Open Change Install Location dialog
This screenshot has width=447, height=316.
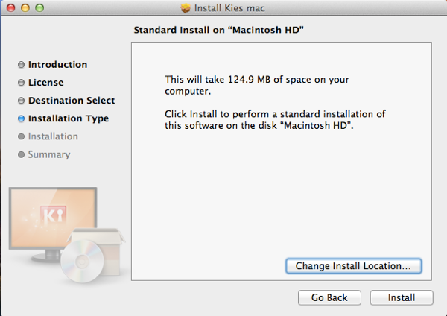[353, 266]
